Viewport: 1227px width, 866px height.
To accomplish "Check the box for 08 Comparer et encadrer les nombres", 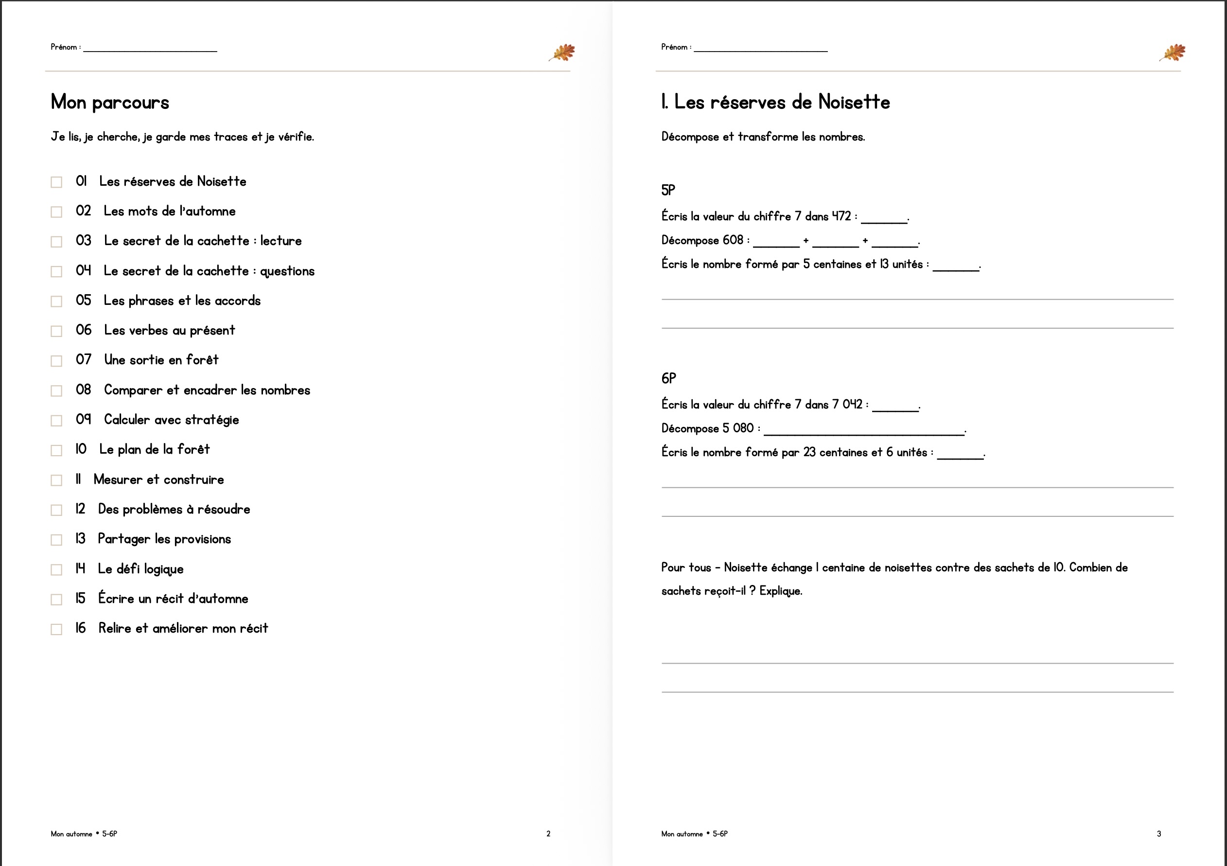I will click(56, 391).
